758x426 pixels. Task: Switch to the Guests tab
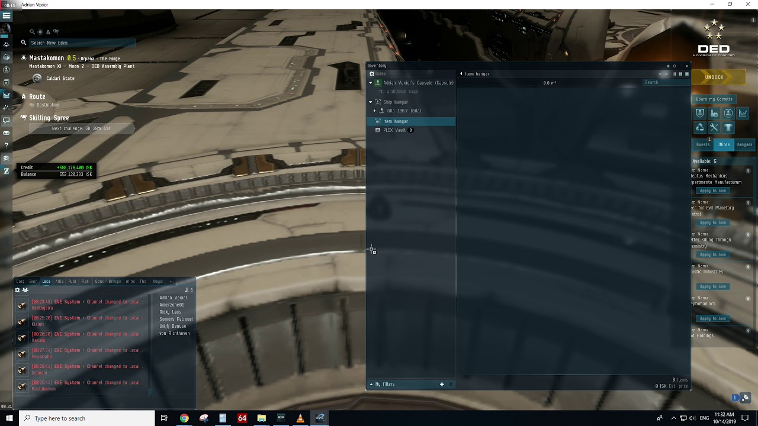point(702,144)
